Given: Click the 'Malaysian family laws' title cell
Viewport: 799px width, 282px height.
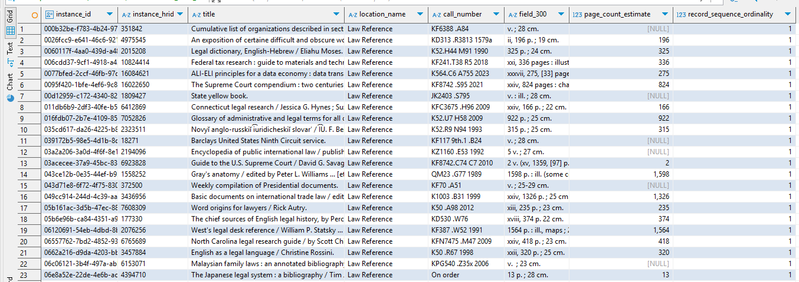Looking at the screenshot, I should click(266, 264).
